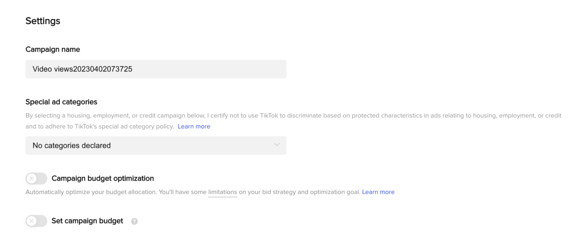Screen dimensions: 586x246
Task: Click the "Campaign name" field label
Action: point(53,49)
